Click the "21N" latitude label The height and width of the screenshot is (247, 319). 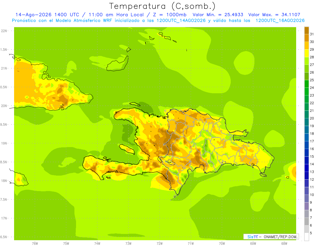tap(4, 68)
